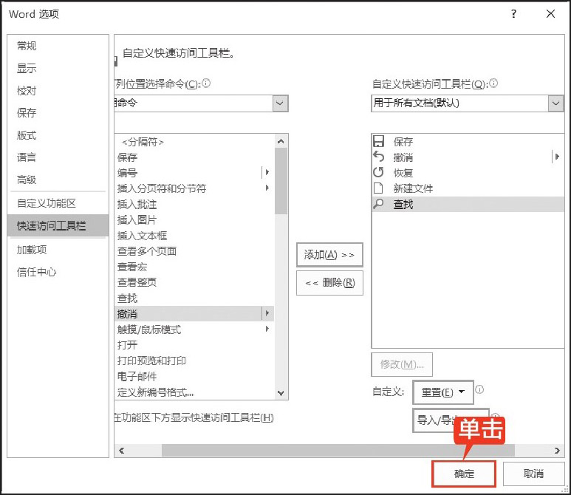This screenshot has height=495, width=571.
Task: Switch to 自定义功能区 category
Action: click(x=47, y=203)
